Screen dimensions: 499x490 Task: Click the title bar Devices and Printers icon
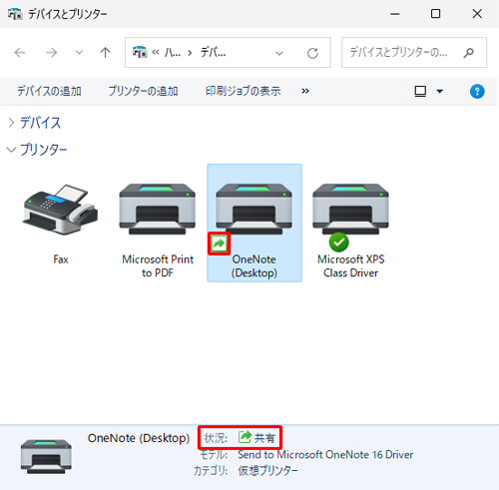(x=15, y=14)
